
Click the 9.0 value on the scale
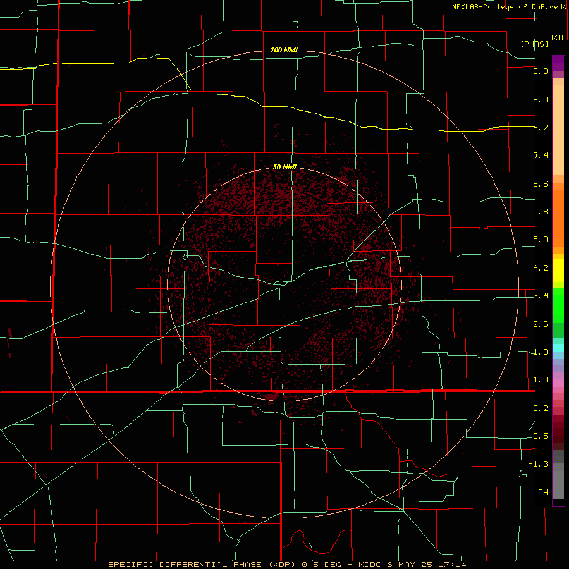(541, 99)
